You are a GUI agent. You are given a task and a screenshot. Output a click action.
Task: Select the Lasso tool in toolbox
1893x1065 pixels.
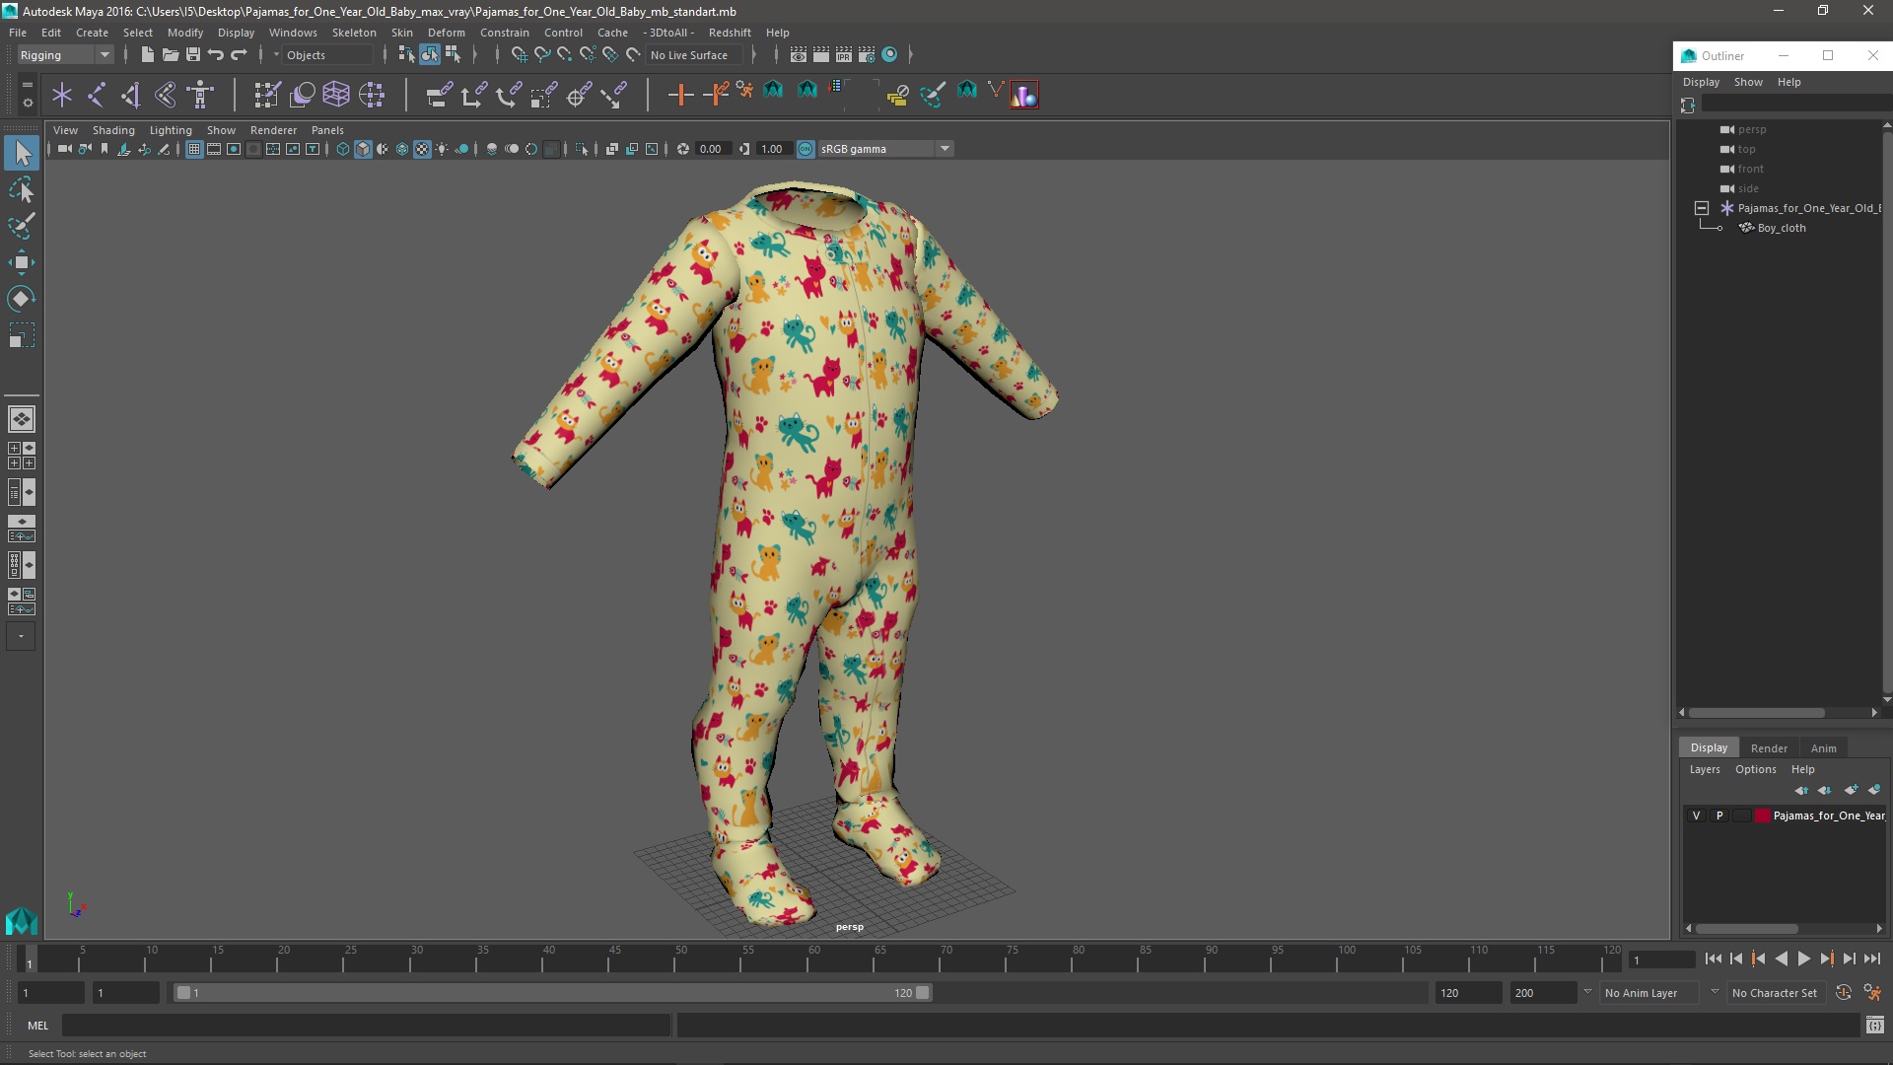(21, 189)
